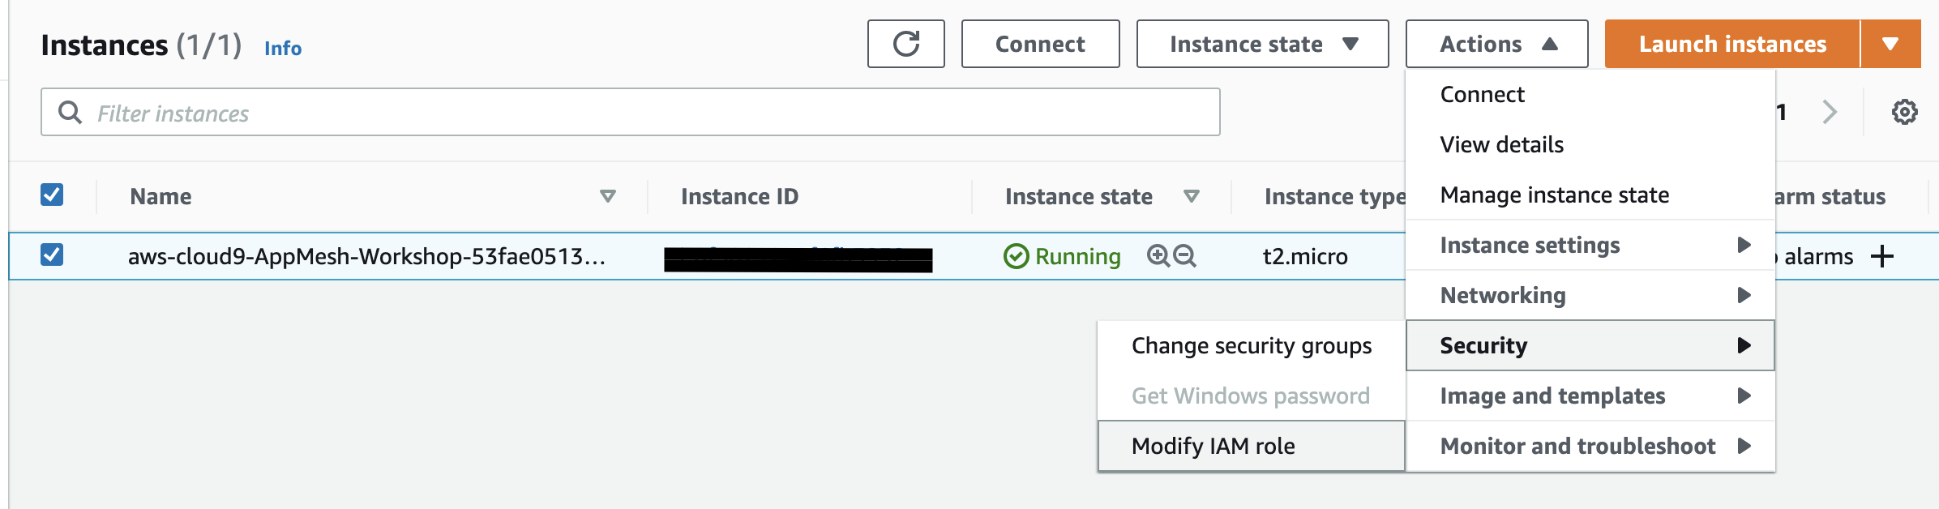The width and height of the screenshot is (1939, 509).
Task: Click the plus icon beside alarms
Action: pyautogui.click(x=1882, y=257)
